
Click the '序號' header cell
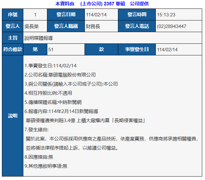point(13,14)
